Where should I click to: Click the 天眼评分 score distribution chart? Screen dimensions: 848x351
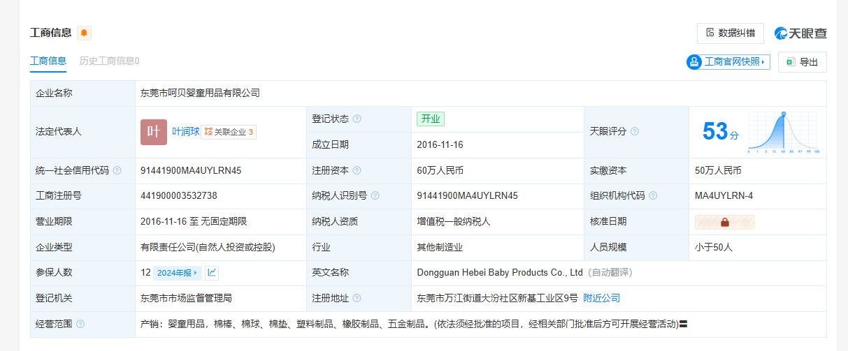pos(784,132)
